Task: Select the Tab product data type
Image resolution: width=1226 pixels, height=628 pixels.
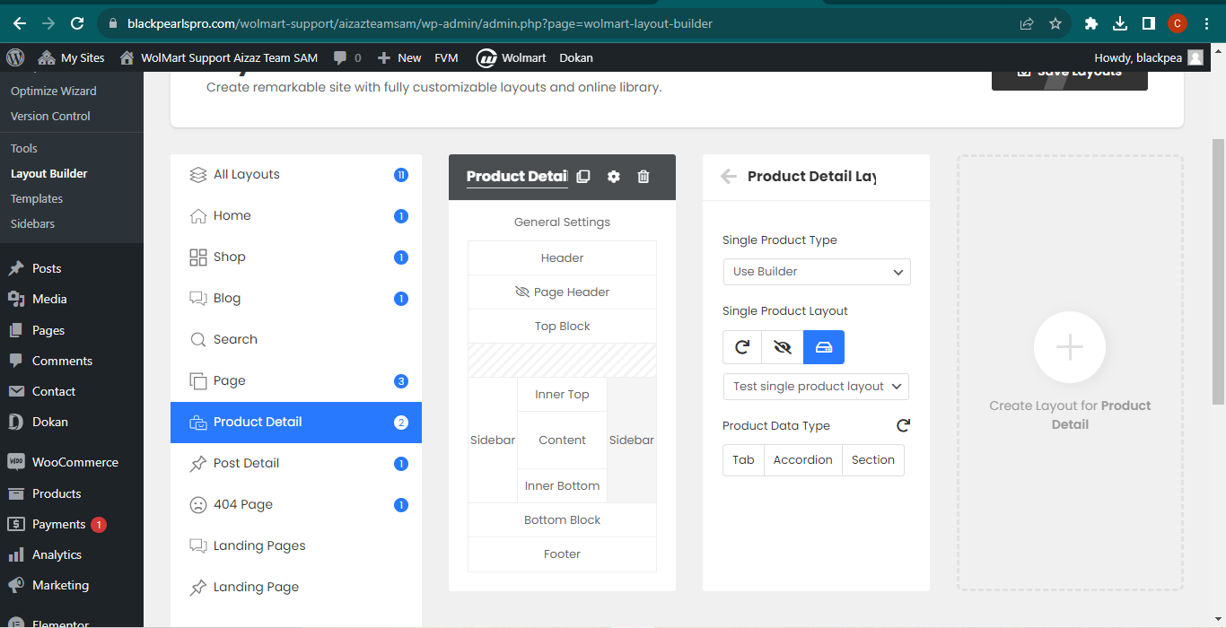Action: (743, 460)
